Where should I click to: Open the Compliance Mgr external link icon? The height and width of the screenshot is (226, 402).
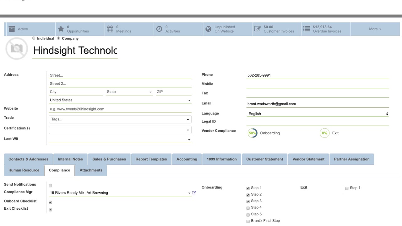coord(194,193)
